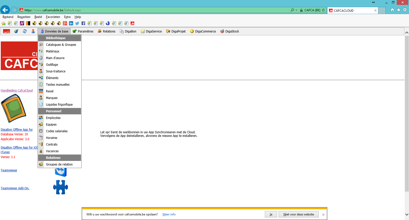
Task: Open the Favorieten browser menu
Action: pos(53,17)
